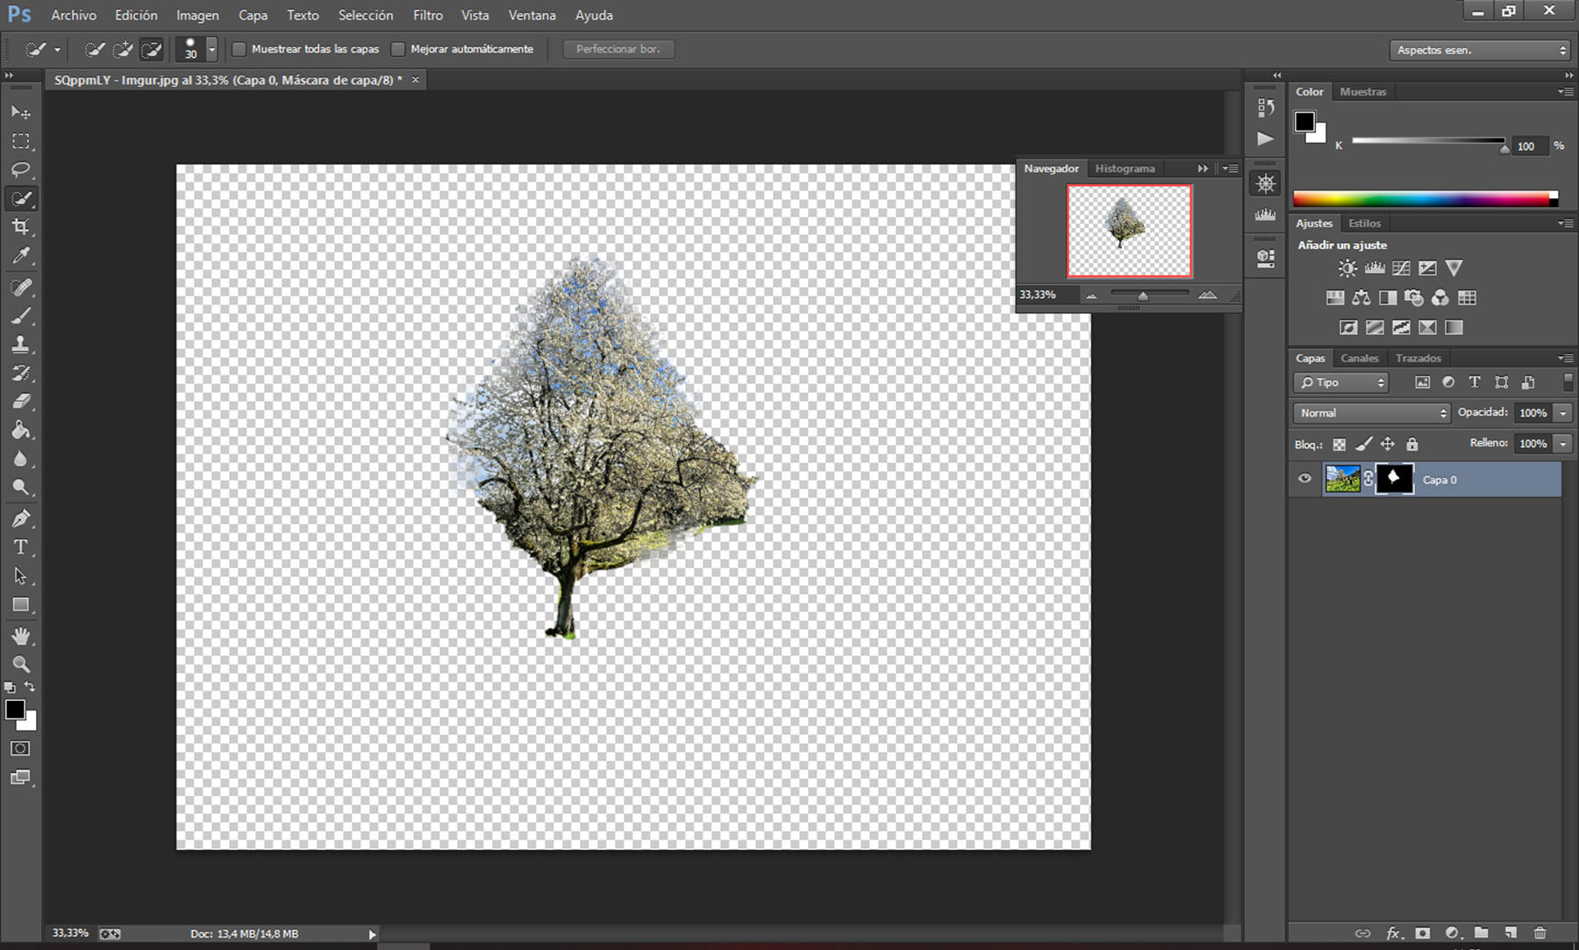This screenshot has width=1579, height=950.
Task: Add a Color Balance adjustment
Action: (1361, 298)
